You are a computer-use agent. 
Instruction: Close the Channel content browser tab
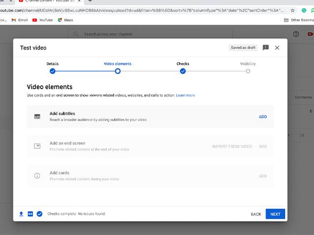coord(79,1)
